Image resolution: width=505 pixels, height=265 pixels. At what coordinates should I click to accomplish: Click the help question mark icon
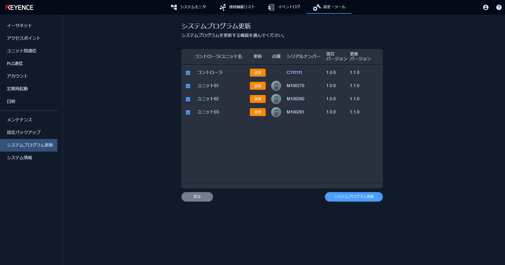pyautogui.click(x=498, y=7)
